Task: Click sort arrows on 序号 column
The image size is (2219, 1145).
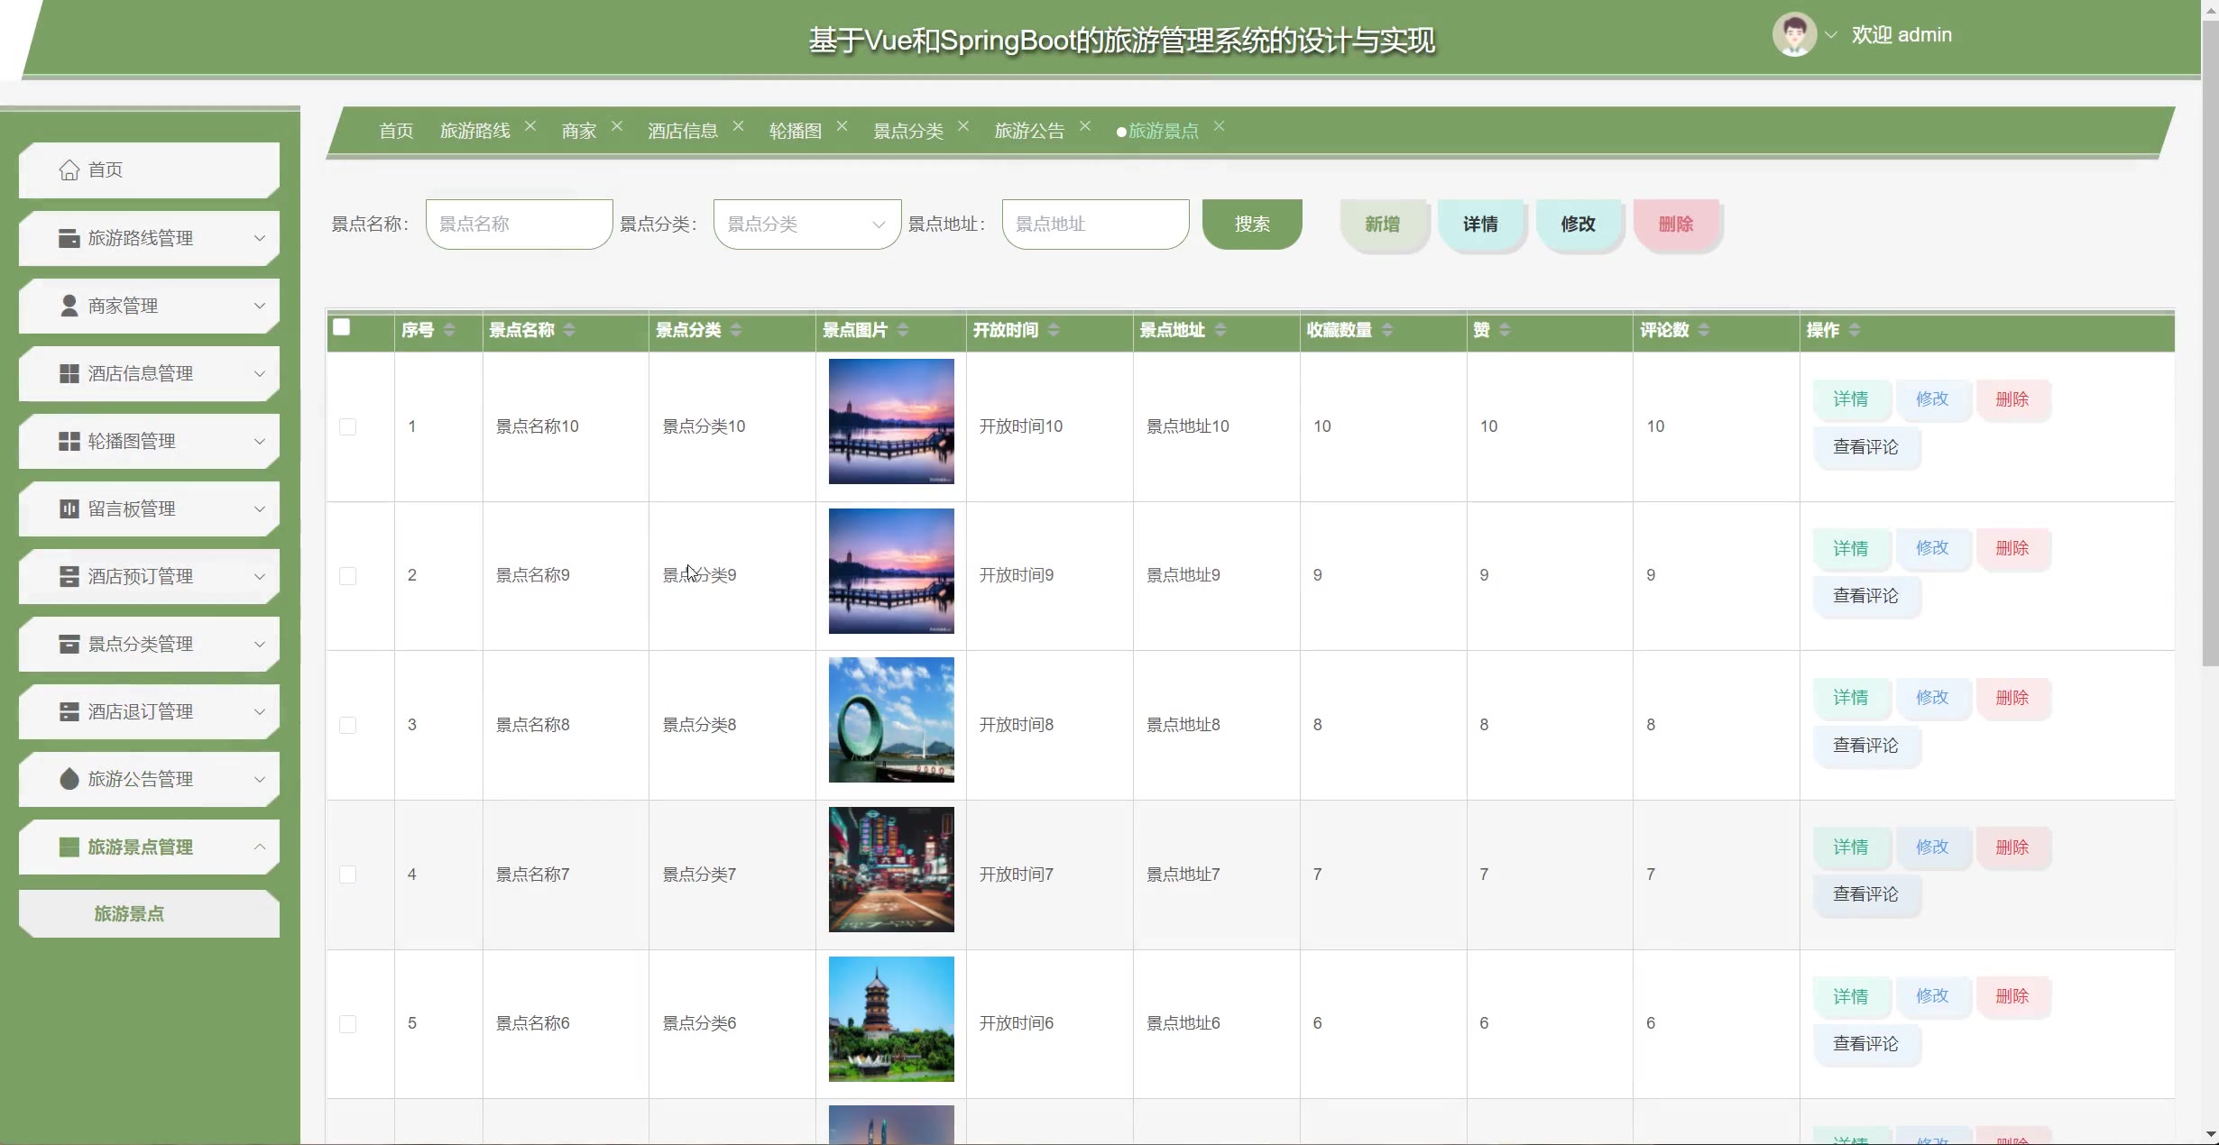Action: tap(449, 330)
